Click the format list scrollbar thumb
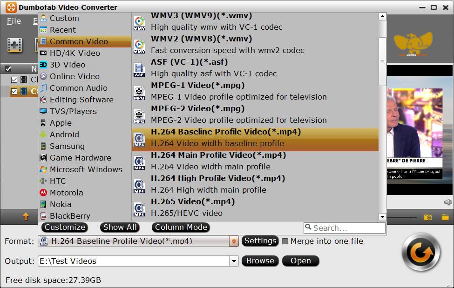 (382, 61)
